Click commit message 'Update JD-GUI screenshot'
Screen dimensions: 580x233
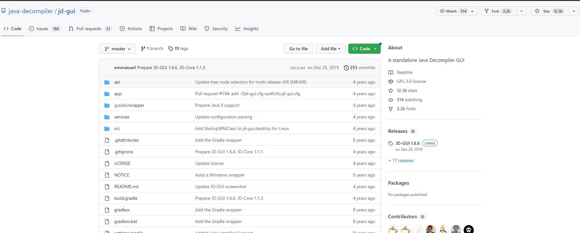pos(221,187)
